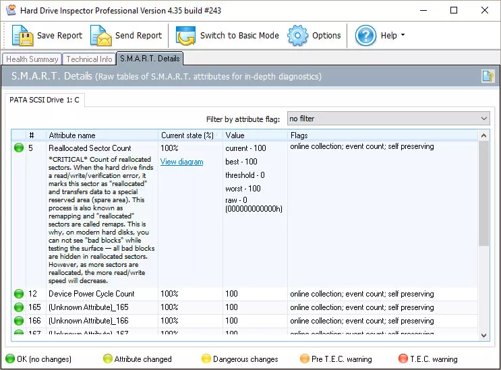Click the table scrollbar down arrow
501x370 pixels.
pyautogui.click(x=483, y=335)
